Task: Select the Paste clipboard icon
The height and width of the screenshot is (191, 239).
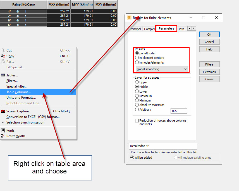Action: pos(3,62)
